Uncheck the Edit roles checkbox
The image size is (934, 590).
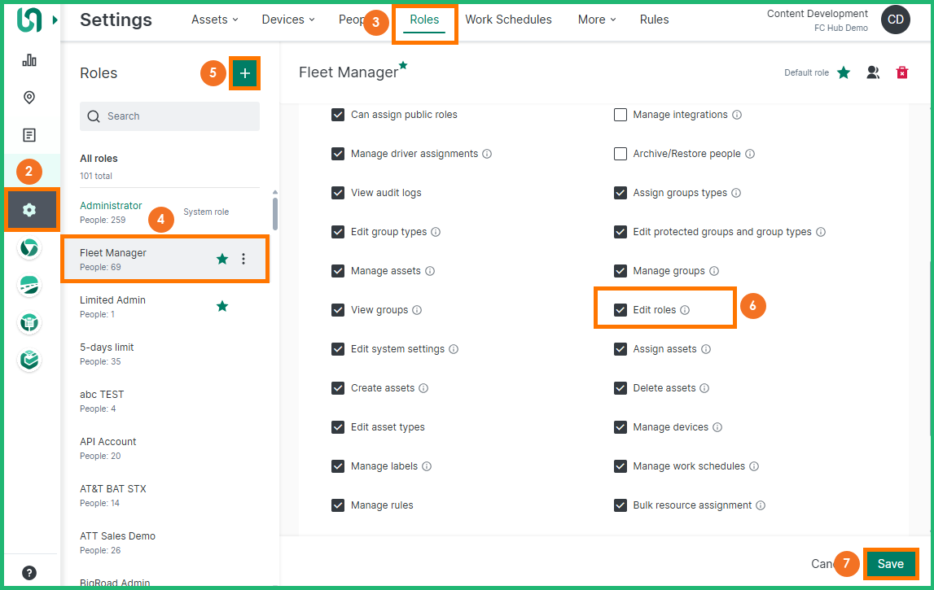(620, 310)
